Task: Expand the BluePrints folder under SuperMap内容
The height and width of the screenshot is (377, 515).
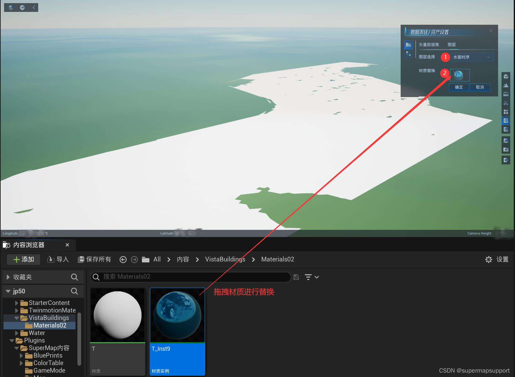Action: 21,355
